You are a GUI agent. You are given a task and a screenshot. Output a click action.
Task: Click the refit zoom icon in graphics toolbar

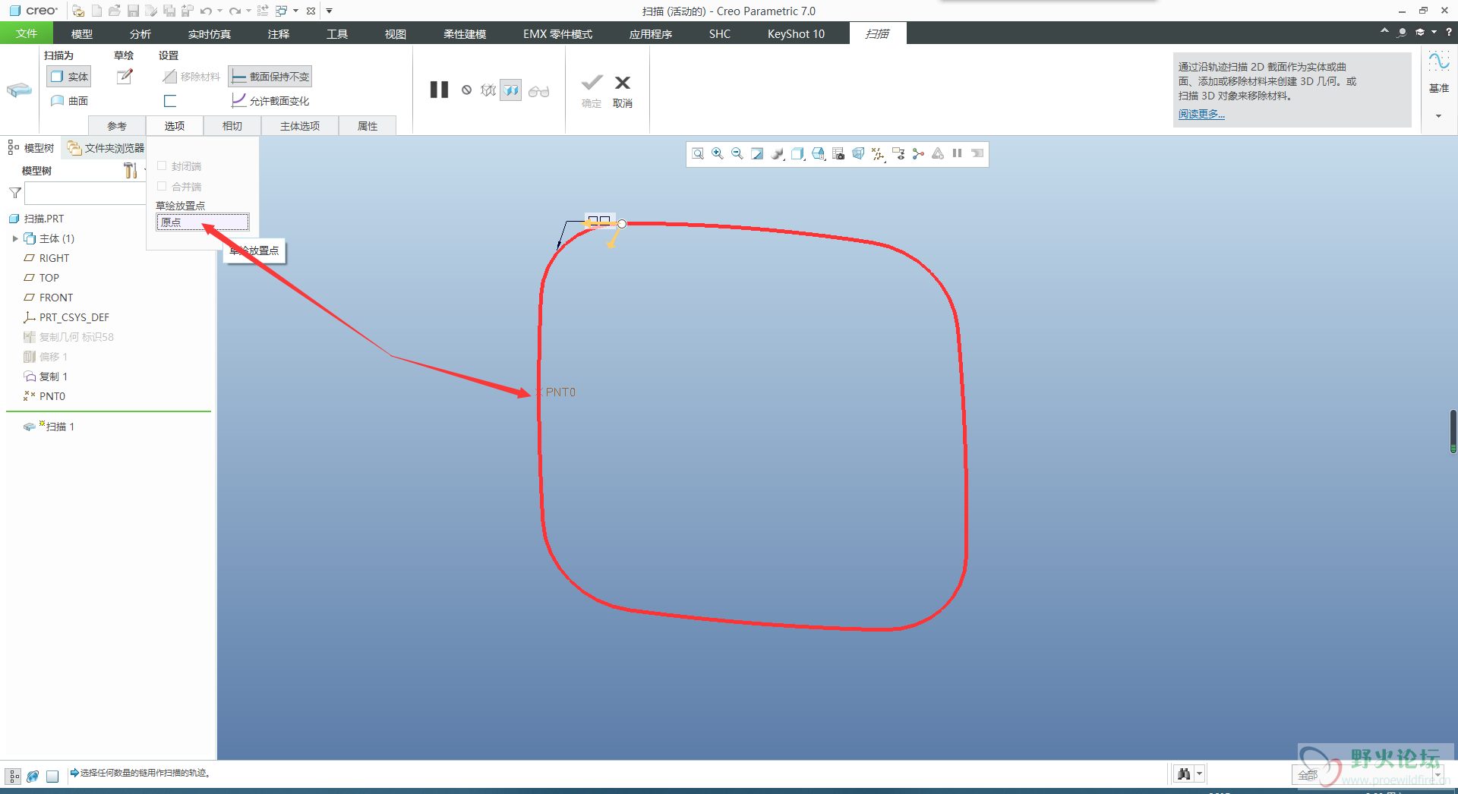coord(698,154)
